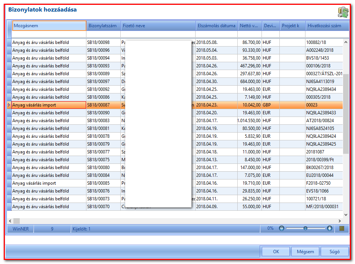Click cell SB18/00083

point(103,121)
